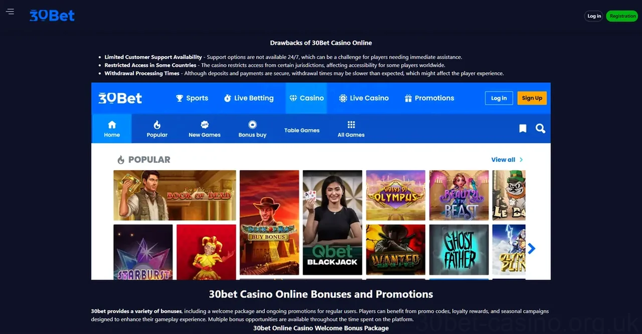Click the grid icon on All Games tab
The height and width of the screenshot is (334, 642).
(x=351, y=125)
